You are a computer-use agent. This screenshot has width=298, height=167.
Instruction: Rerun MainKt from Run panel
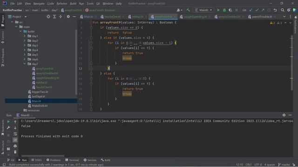8,122
